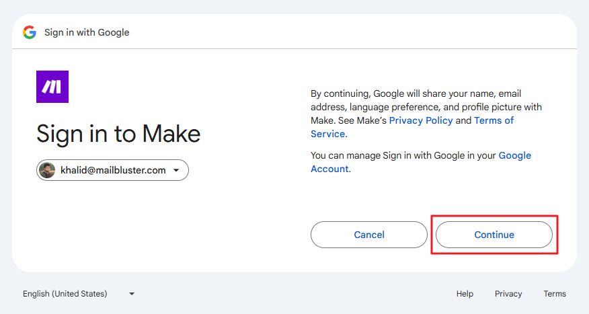Click the 'Sign in with Google' header text
Screen dimensions: 589x314
pyautogui.click(x=87, y=32)
